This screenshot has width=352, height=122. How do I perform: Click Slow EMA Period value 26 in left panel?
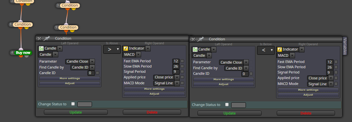tap(176, 67)
